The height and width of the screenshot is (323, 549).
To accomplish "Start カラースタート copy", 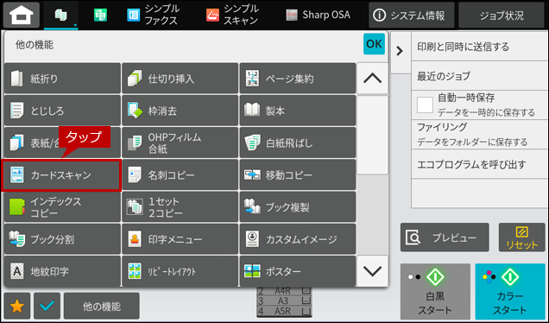I will 510,291.
